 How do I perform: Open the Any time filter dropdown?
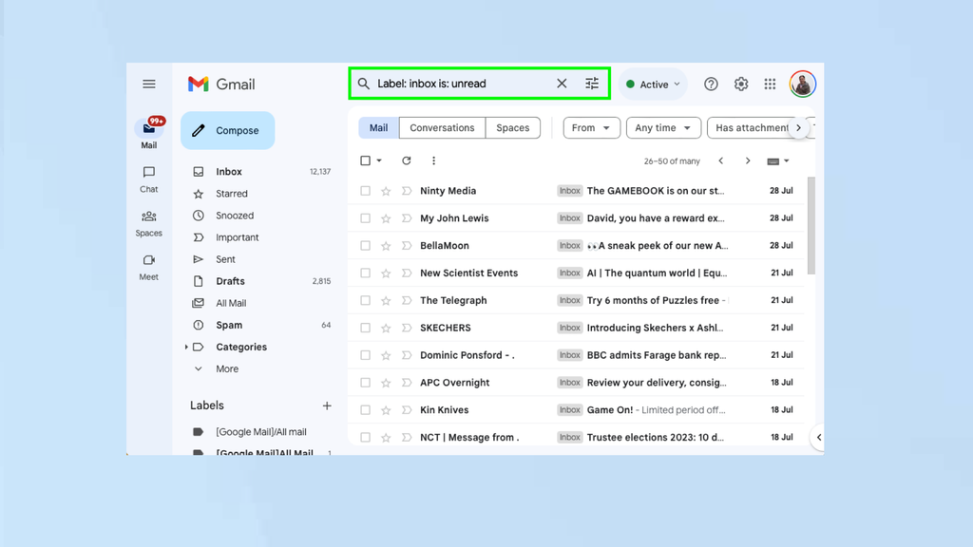pos(663,127)
